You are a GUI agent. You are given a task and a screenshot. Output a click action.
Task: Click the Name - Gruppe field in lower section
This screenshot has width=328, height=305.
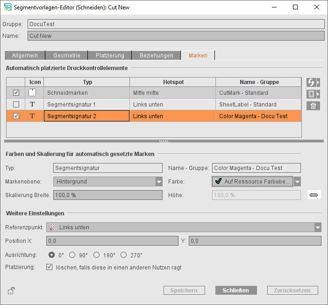tap(257, 168)
